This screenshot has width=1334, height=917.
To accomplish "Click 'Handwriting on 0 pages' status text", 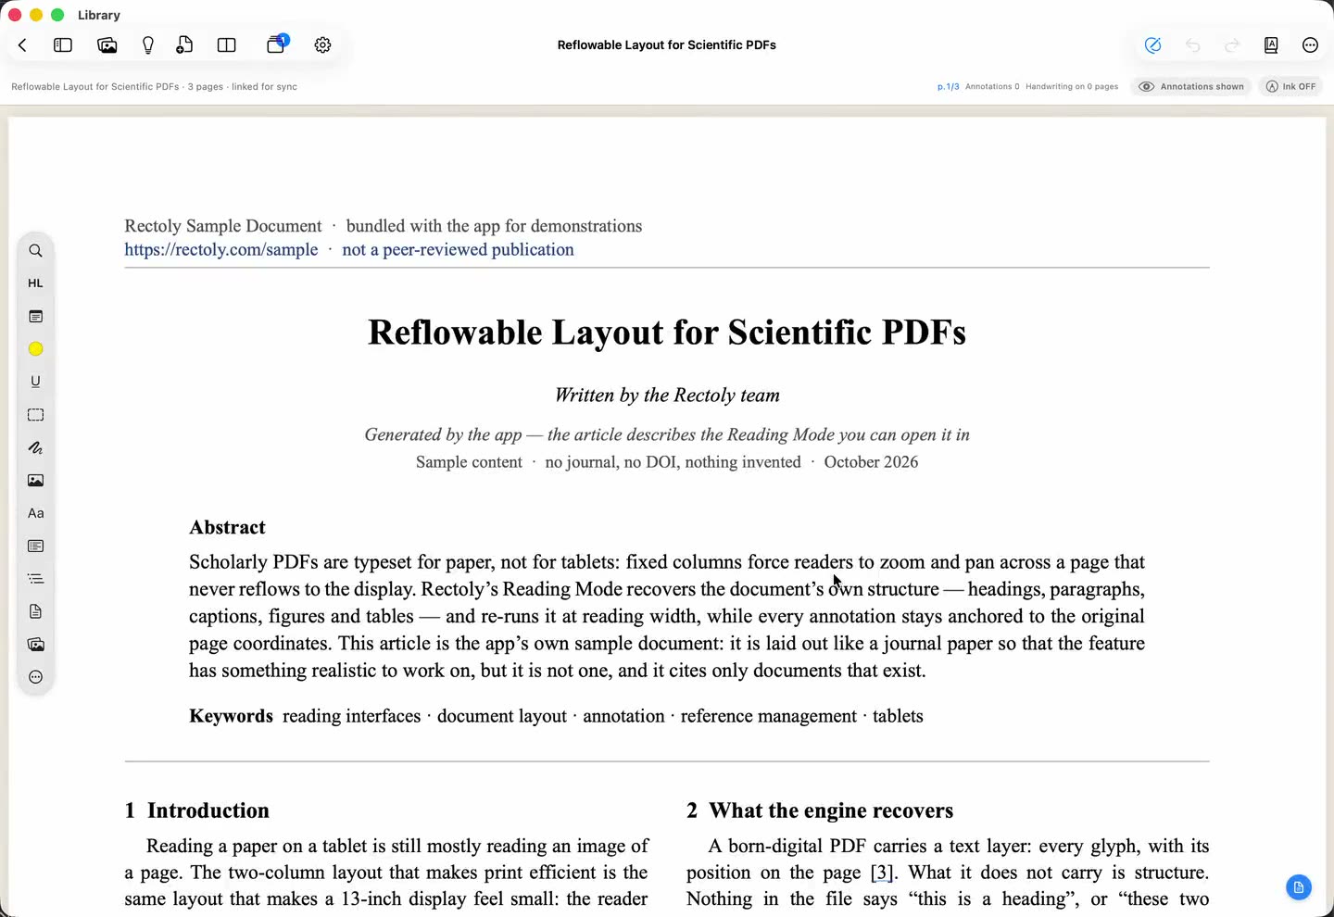I will click(1072, 86).
